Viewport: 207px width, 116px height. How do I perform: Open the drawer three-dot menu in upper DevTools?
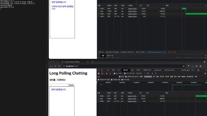tap(99, 56)
